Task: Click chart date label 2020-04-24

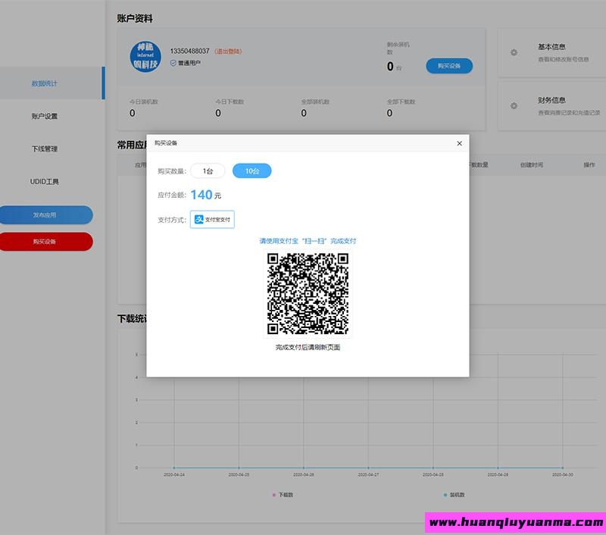Action: (174, 474)
